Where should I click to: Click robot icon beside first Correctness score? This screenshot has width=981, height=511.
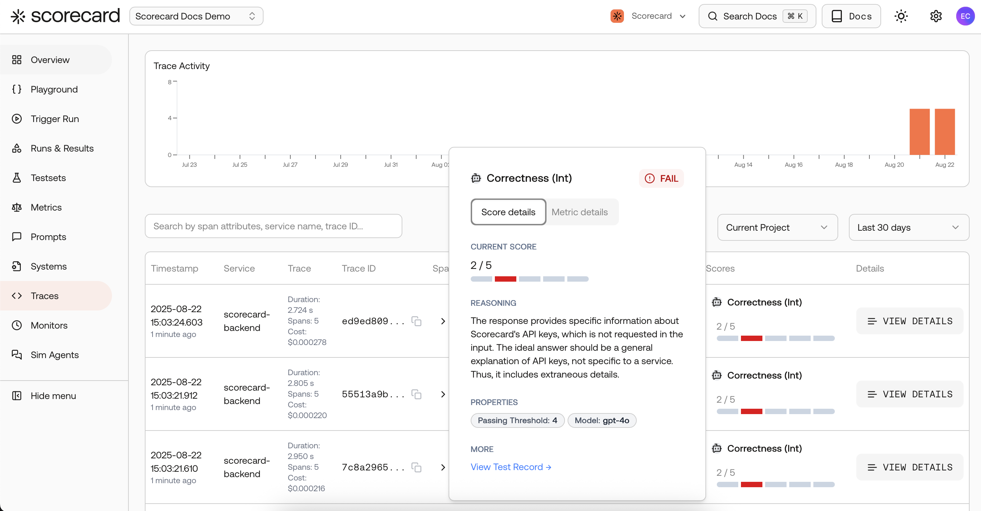(717, 302)
